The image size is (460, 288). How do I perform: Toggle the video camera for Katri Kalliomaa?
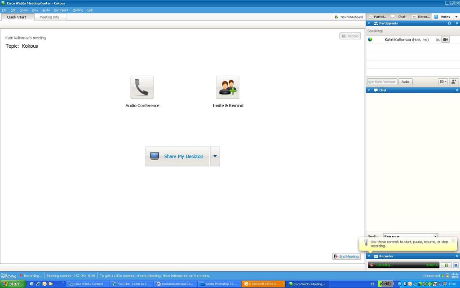(x=445, y=40)
